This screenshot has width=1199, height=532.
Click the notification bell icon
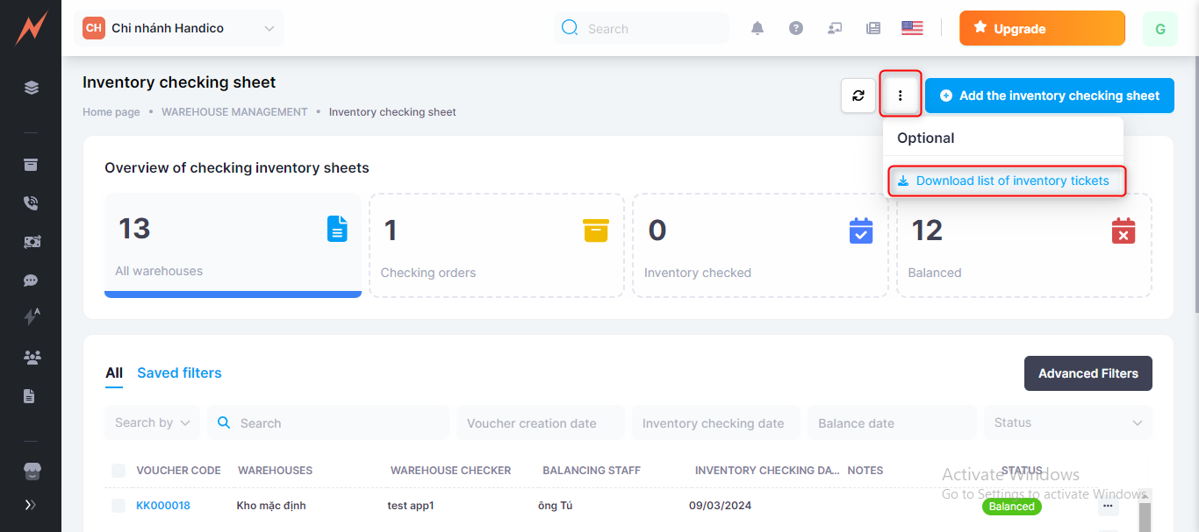pos(757,28)
